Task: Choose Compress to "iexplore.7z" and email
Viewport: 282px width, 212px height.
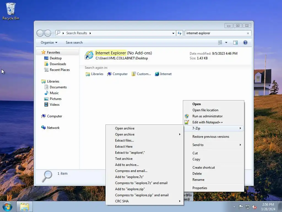Action: (x=145, y=183)
